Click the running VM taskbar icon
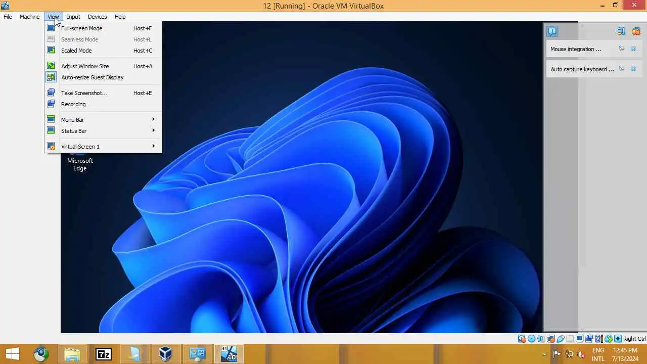This screenshot has width=647, height=364. click(229, 354)
